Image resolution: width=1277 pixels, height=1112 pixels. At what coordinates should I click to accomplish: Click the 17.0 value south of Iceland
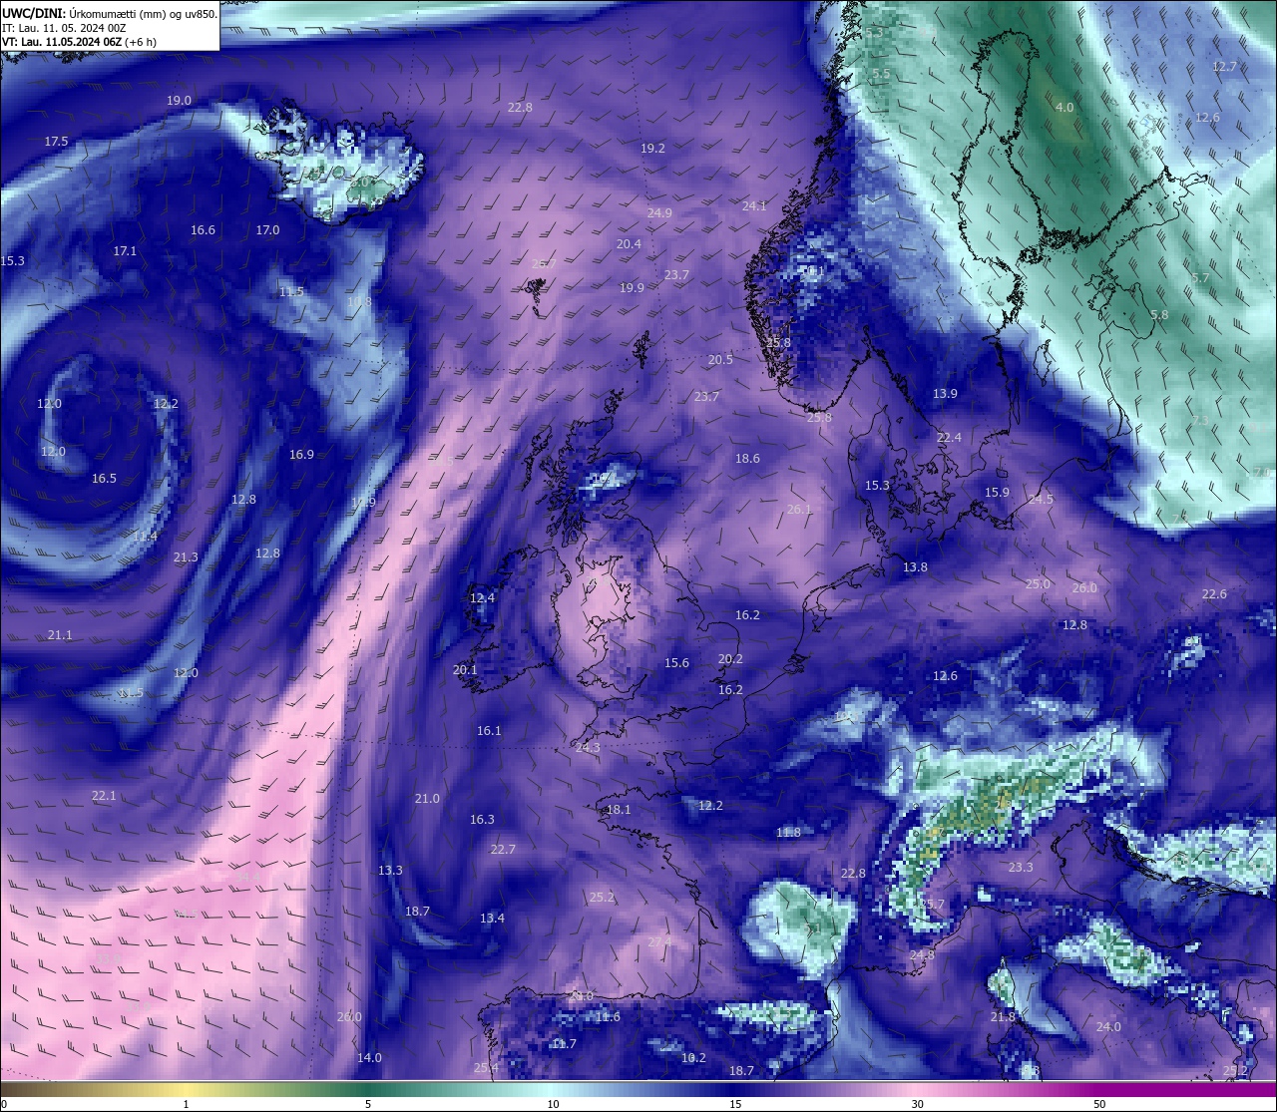point(267,230)
